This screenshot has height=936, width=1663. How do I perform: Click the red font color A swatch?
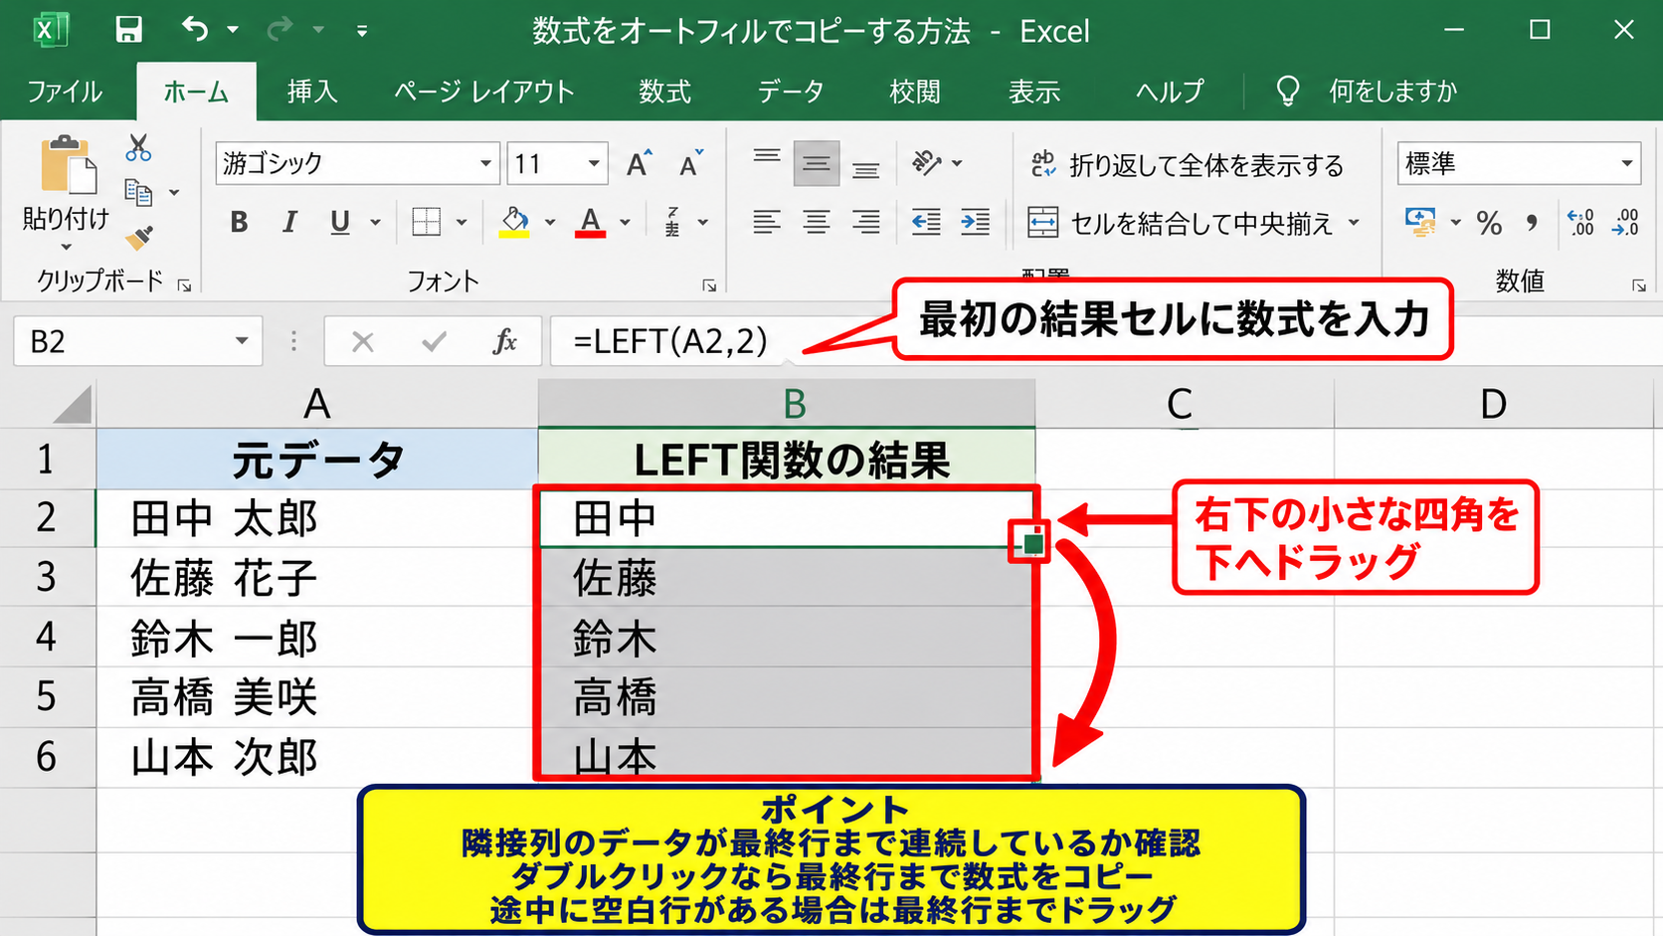pos(591,222)
